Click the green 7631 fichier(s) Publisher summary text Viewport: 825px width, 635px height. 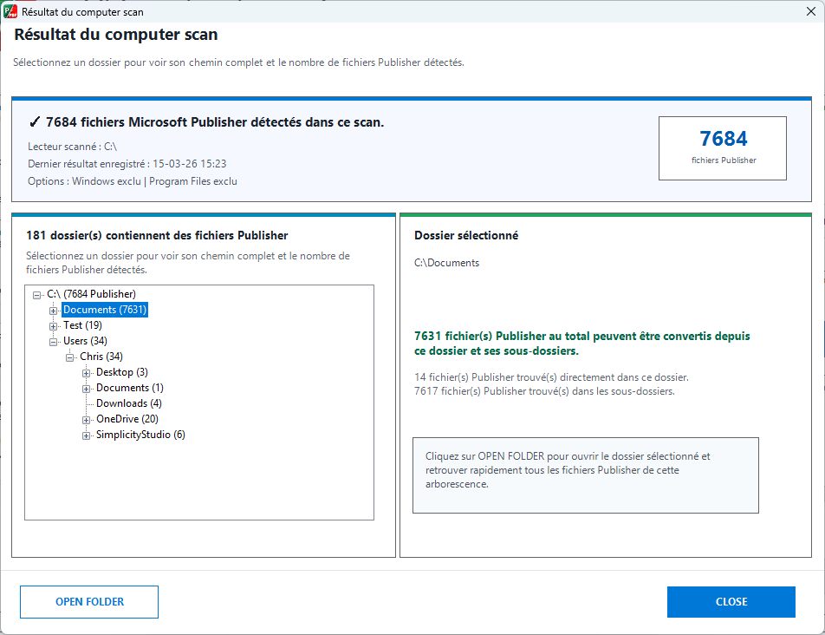point(582,344)
